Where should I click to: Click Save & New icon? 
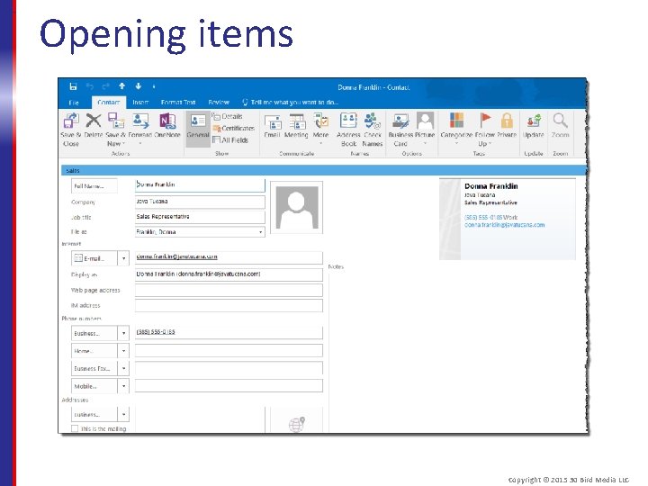tap(116, 130)
